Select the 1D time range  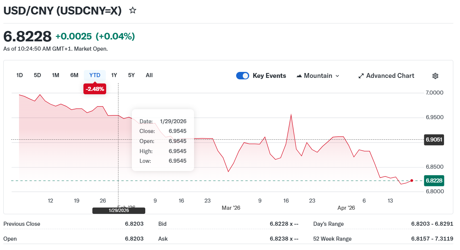click(20, 75)
